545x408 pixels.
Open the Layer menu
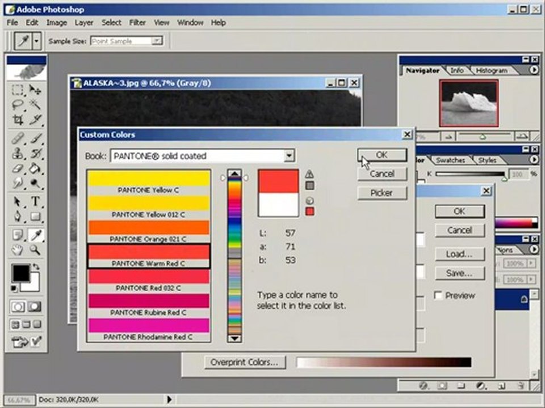tap(84, 23)
